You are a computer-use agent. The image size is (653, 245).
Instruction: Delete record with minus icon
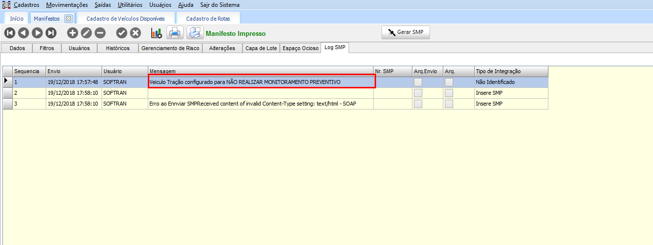[100, 33]
